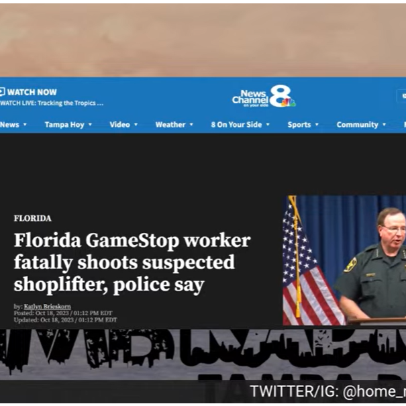Expand the Community dropdown arrow
Screen dimensions: 406x406
pos(385,125)
